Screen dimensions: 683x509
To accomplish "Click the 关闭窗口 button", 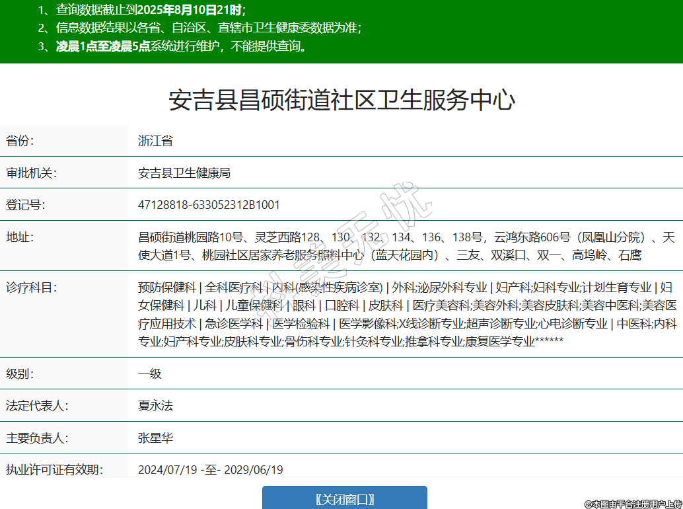I will [x=344, y=498].
